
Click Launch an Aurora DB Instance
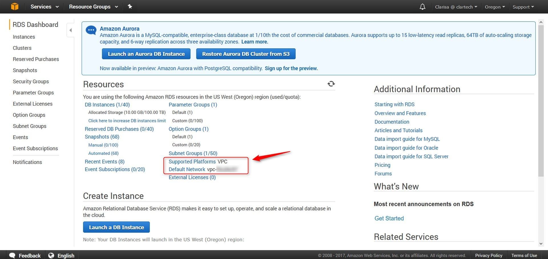point(146,54)
